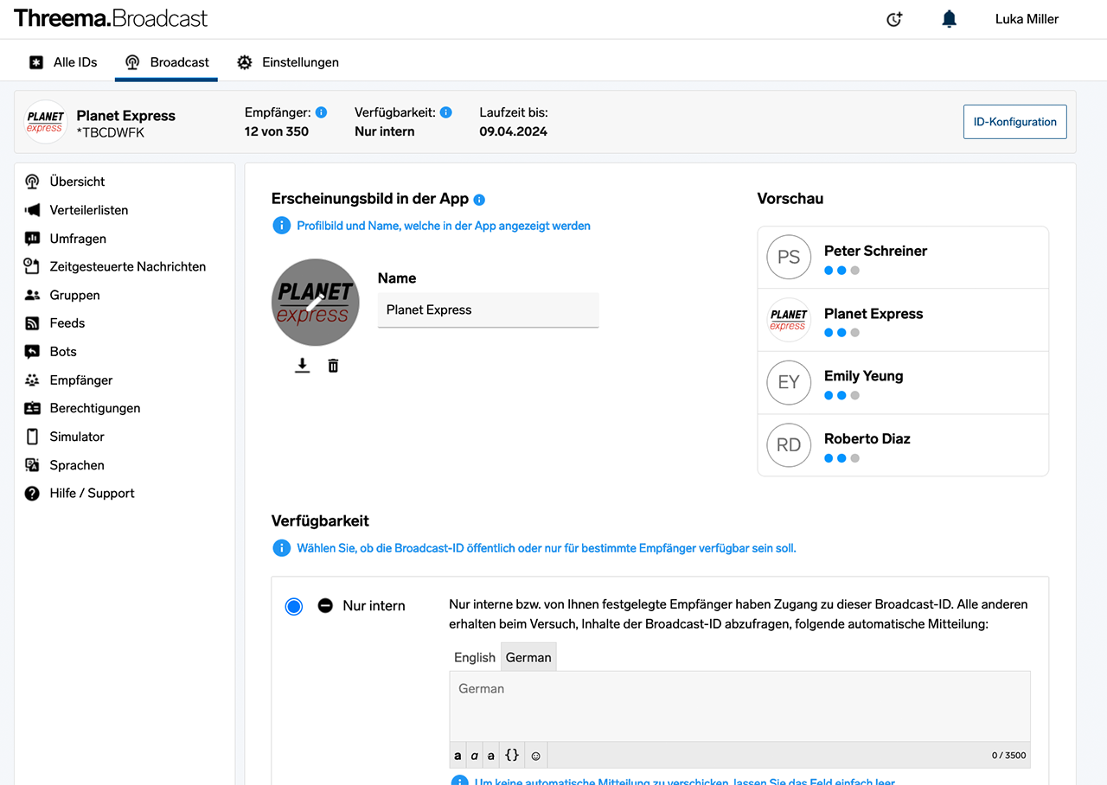Click the bold formatting button
Image resolution: width=1107 pixels, height=785 pixels.
[x=458, y=755]
